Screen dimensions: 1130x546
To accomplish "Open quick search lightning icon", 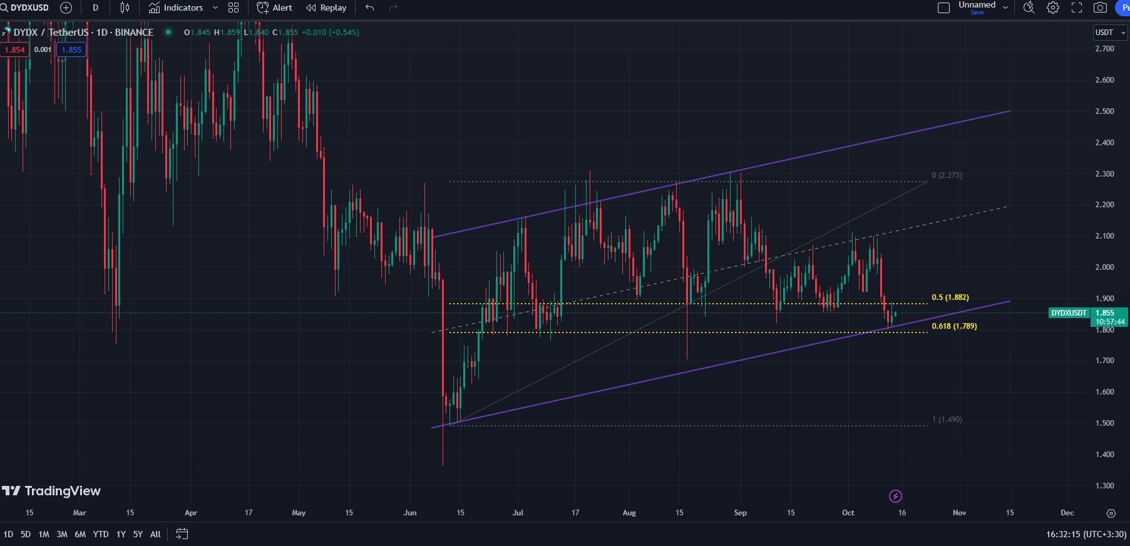I will (1029, 8).
